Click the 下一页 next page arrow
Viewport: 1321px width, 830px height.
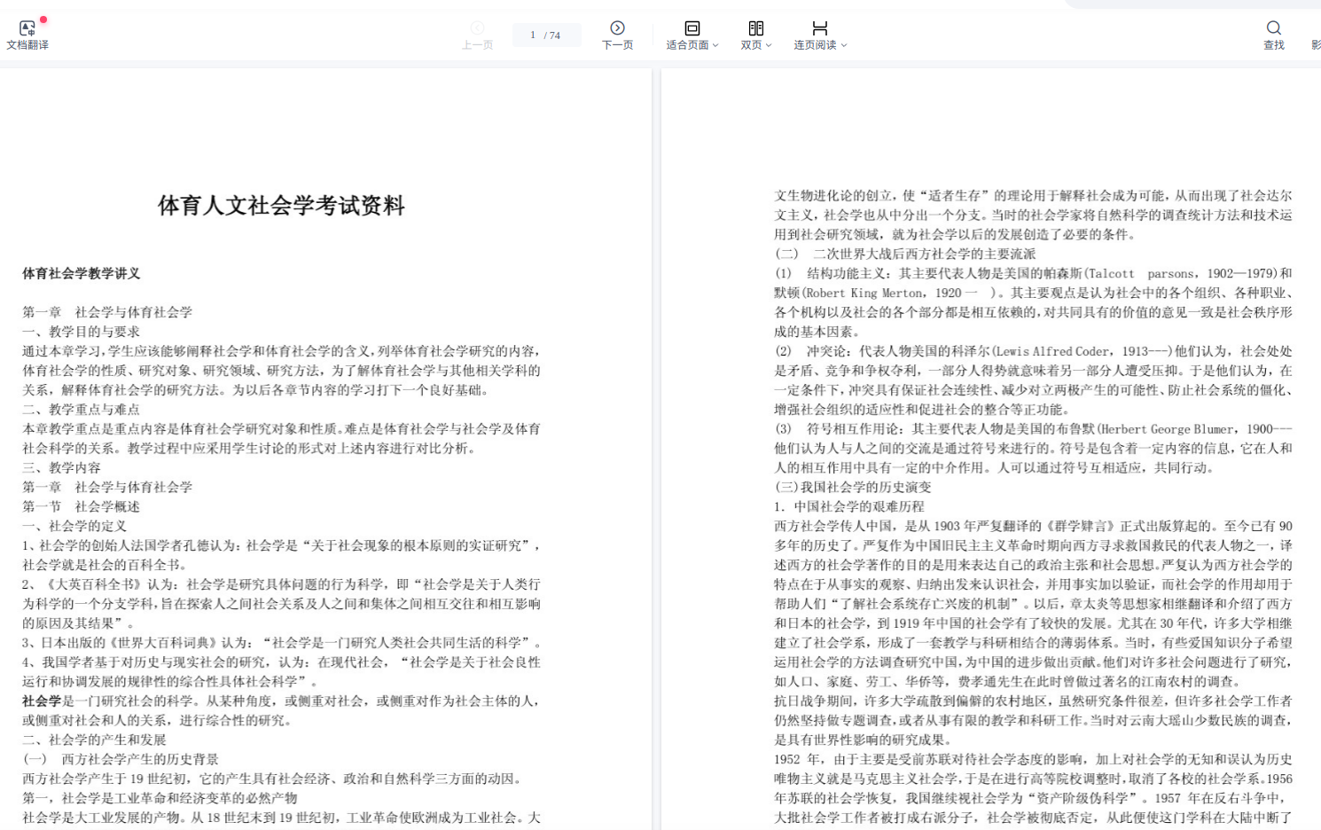tap(617, 28)
